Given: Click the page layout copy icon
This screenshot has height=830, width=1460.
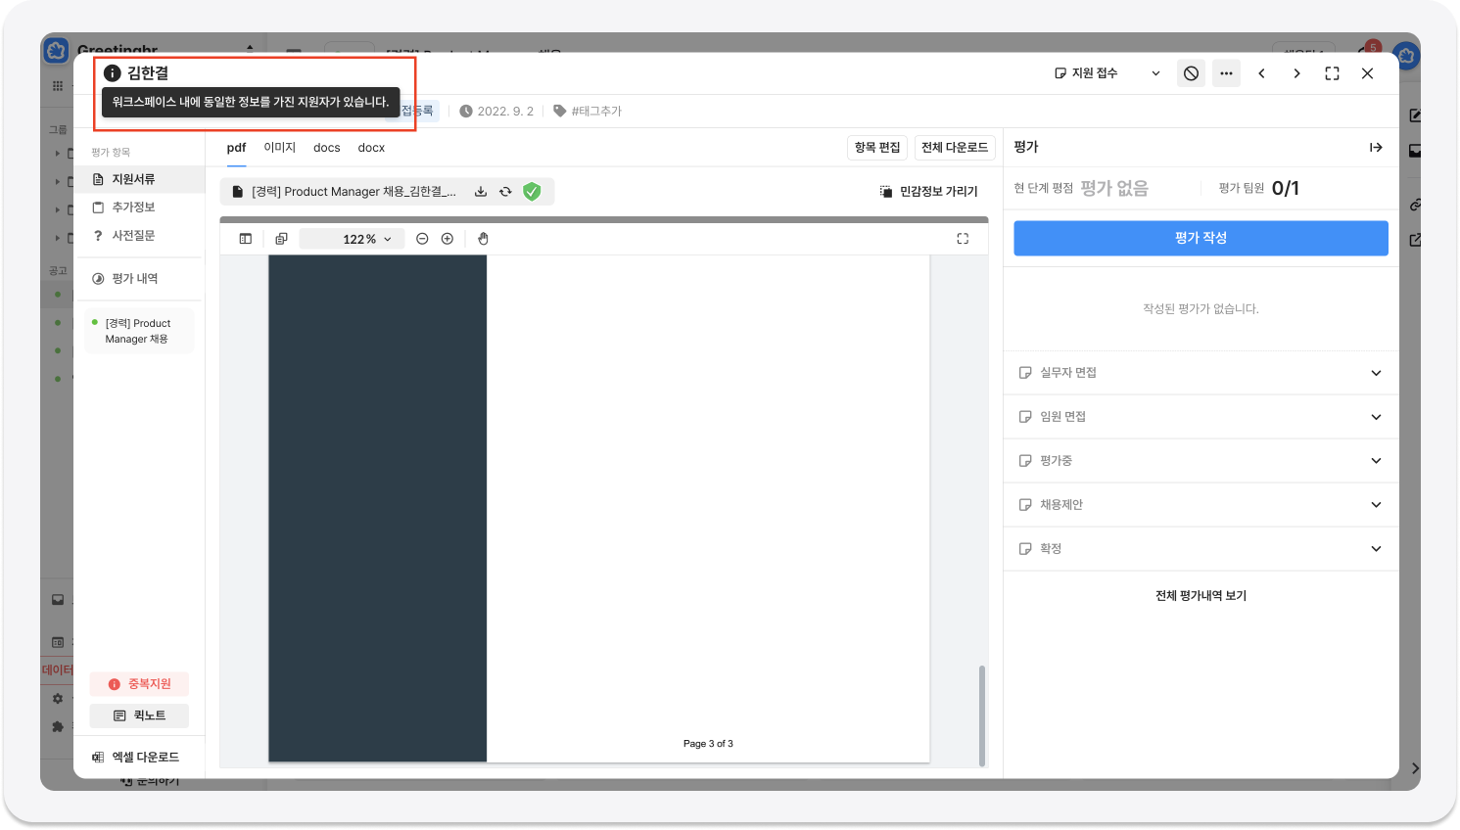Looking at the screenshot, I should tap(281, 239).
